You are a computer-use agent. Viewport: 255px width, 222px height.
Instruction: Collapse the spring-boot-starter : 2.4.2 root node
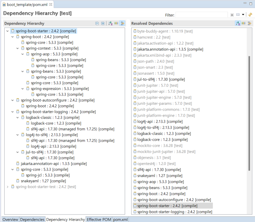[x=8, y=31]
